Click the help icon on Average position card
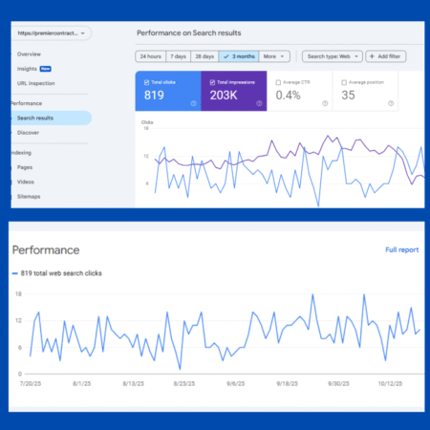 coord(391,103)
